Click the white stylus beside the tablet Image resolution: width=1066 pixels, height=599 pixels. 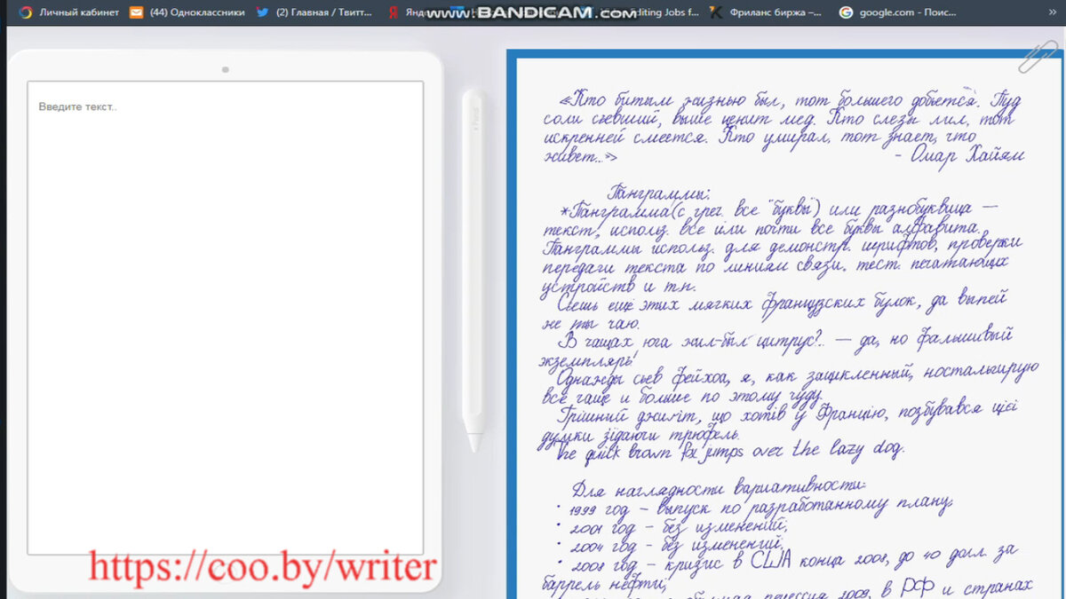coord(473,271)
